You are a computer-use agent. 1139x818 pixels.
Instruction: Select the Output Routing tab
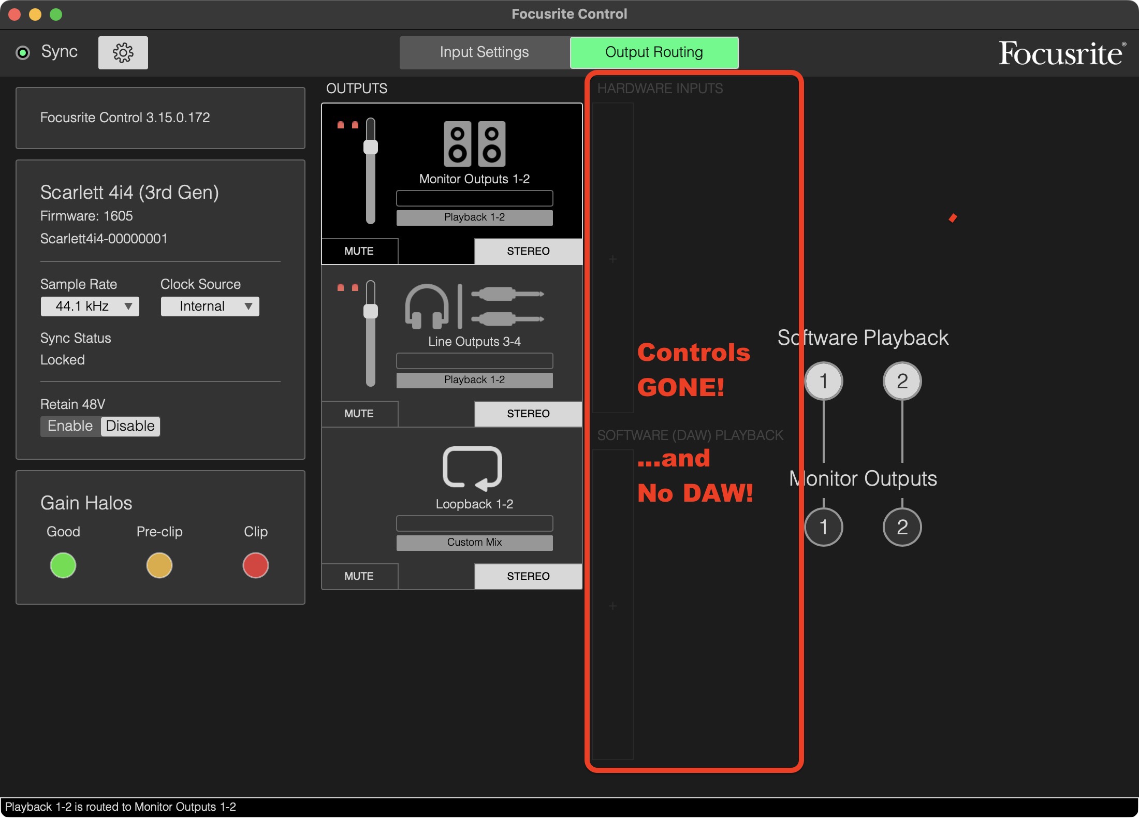click(654, 52)
